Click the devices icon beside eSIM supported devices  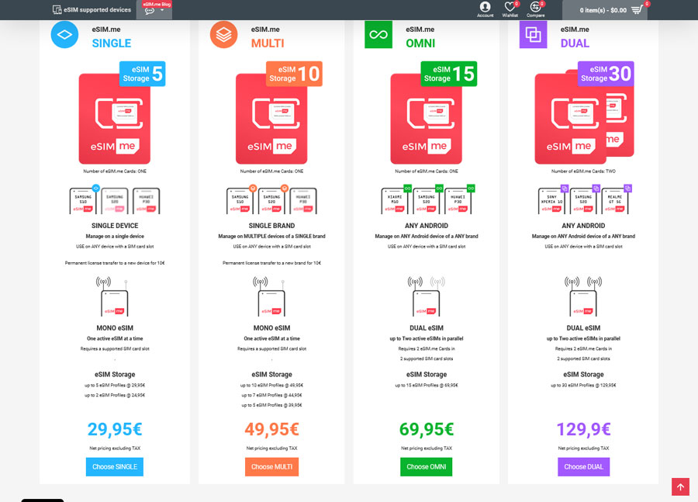pyautogui.click(x=57, y=10)
